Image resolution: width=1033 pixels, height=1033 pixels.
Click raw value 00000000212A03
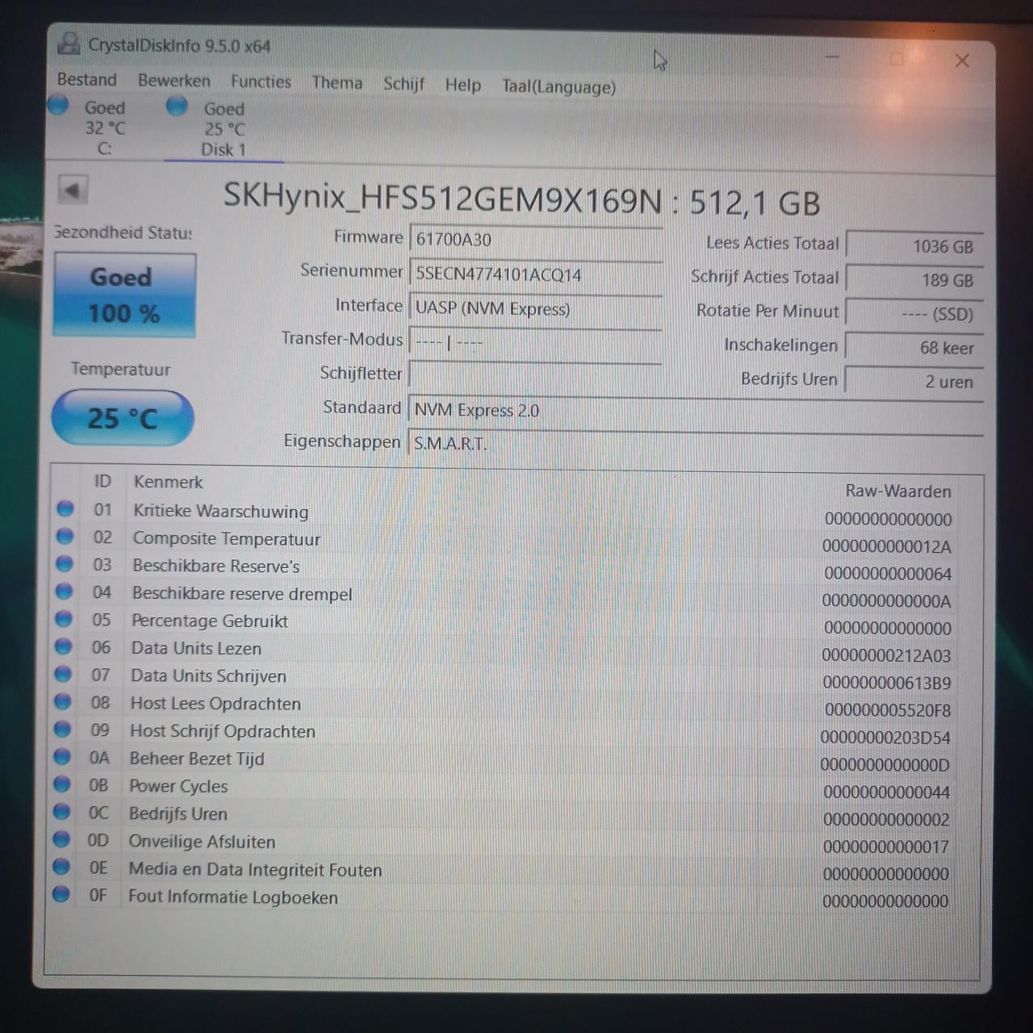pyautogui.click(x=886, y=656)
